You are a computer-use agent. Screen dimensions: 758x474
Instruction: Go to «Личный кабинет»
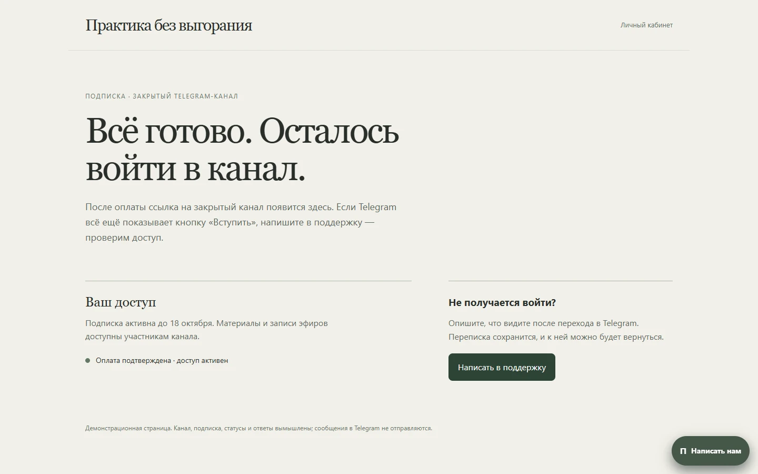(646, 25)
